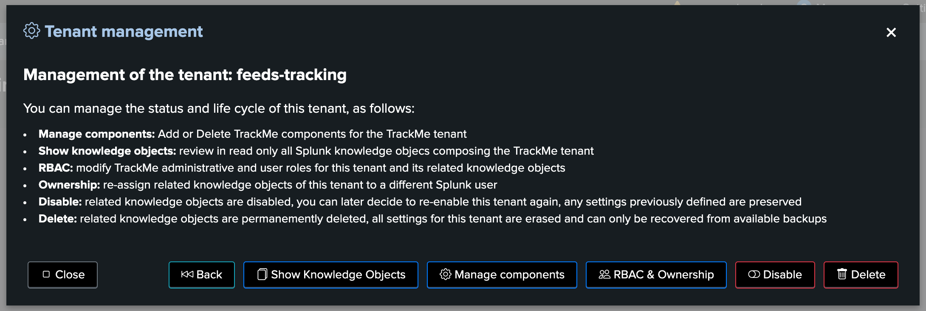Viewport: 926px width, 311px height.
Task: Disable the feeds-tracking tenant
Action: coord(775,275)
